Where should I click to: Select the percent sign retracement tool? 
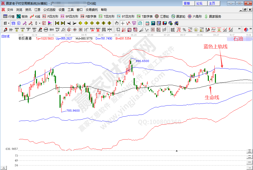[x=184, y=29]
